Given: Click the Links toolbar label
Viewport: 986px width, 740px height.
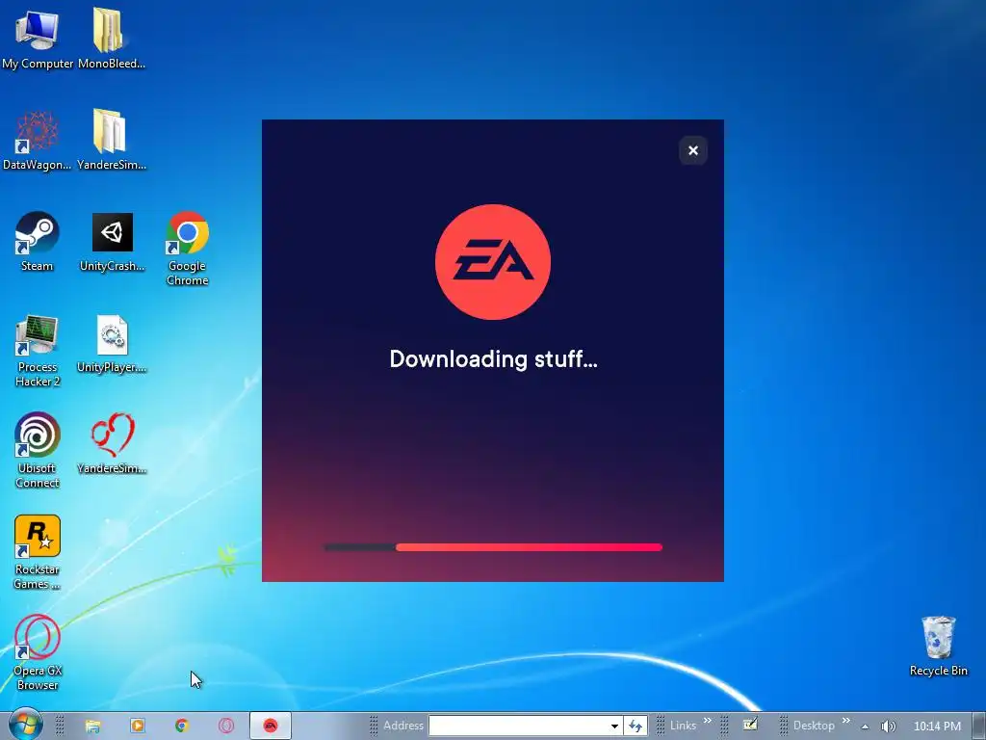Looking at the screenshot, I should pyautogui.click(x=683, y=726).
